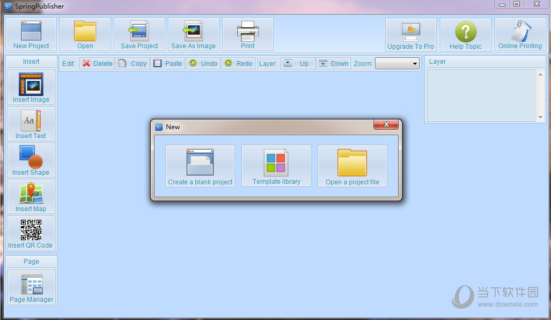
Task: Open the Zoom dropdown
Action: tap(397, 64)
